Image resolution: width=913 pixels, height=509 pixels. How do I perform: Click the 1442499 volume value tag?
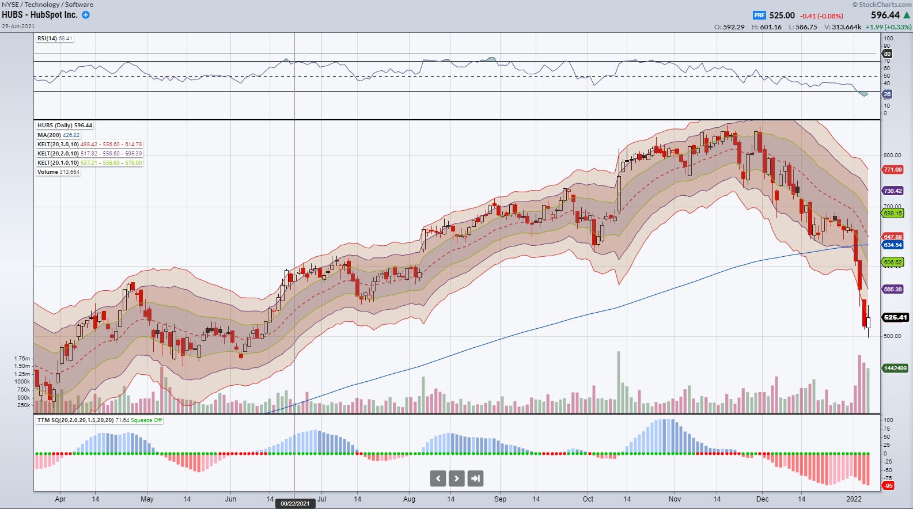pos(895,369)
